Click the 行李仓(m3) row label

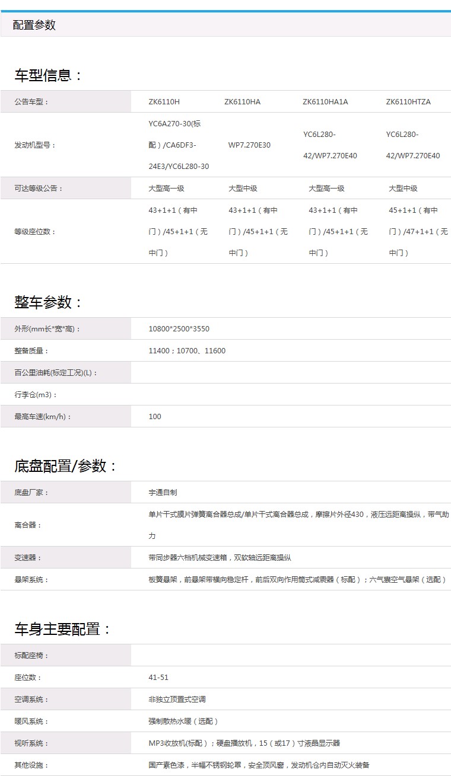(36, 395)
